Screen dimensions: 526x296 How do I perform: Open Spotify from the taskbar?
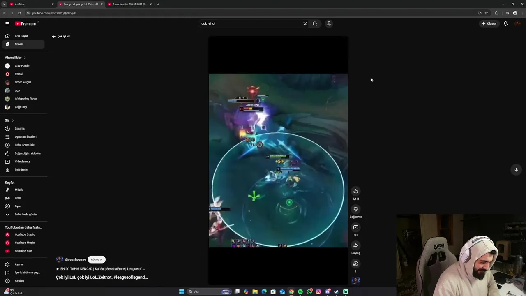[x=300, y=291]
